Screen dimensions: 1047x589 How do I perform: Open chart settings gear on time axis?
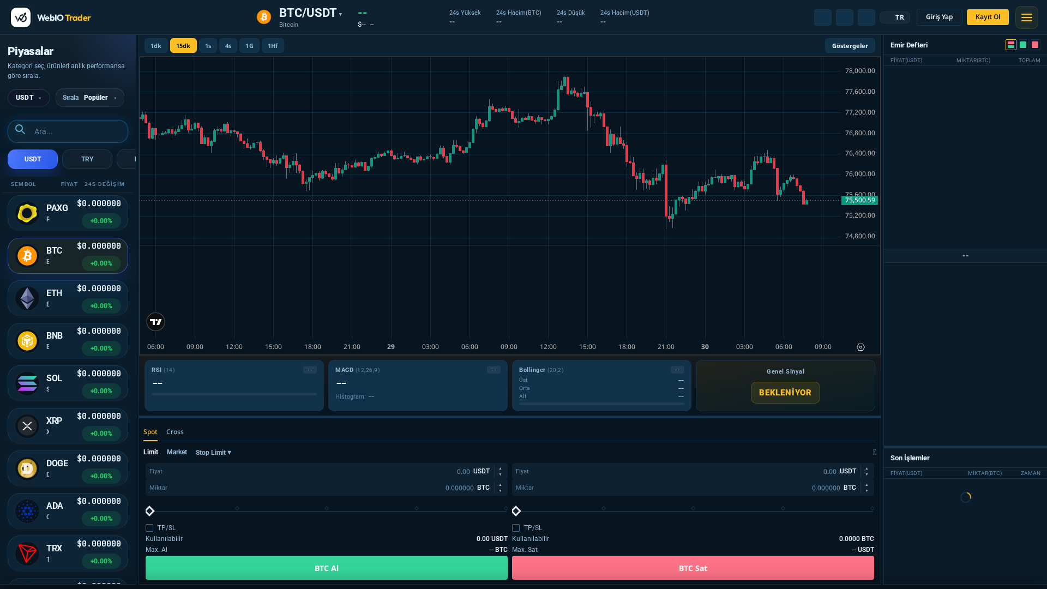[x=861, y=347]
